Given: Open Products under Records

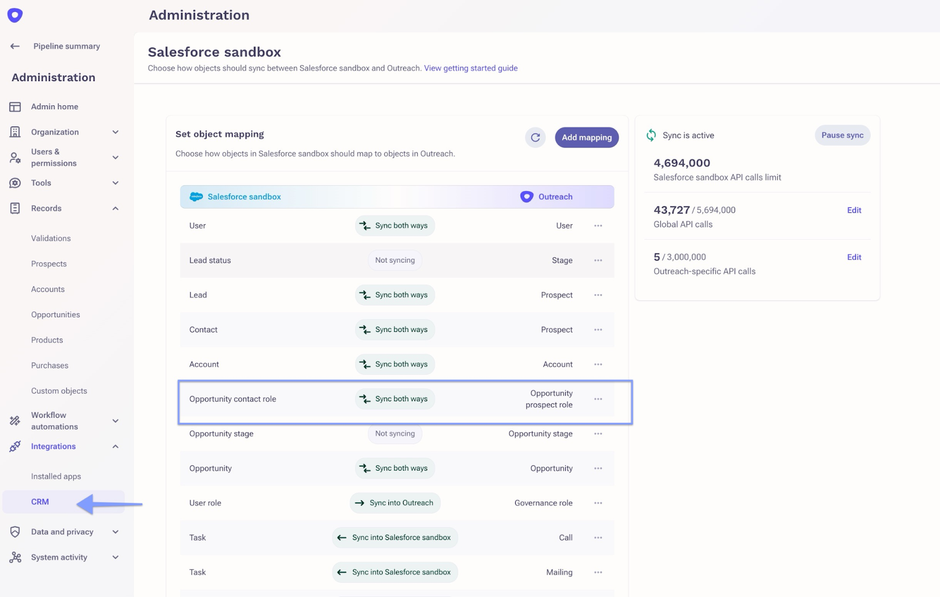Looking at the screenshot, I should [47, 340].
